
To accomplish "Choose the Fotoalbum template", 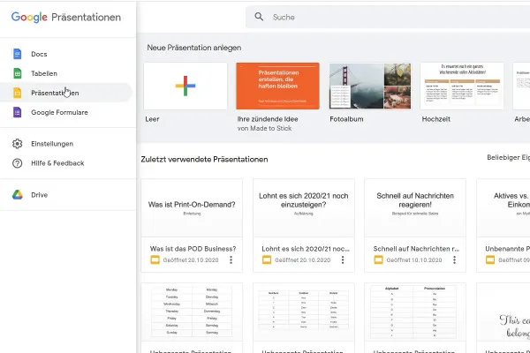I will [370, 86].
